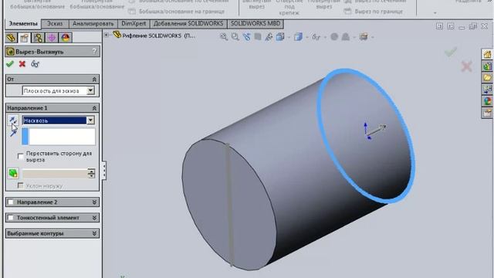Image resolution: width=494 pixels, height=278 pixels.
Task: Click Edit Appearance sphere icon in view toolbar
Action: [x=334, y=37]
